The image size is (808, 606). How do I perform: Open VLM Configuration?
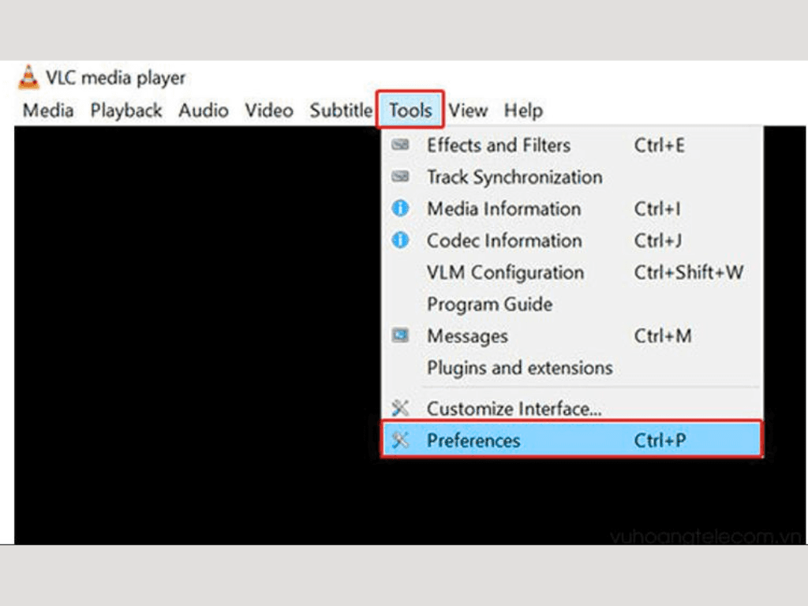(572, 272)
